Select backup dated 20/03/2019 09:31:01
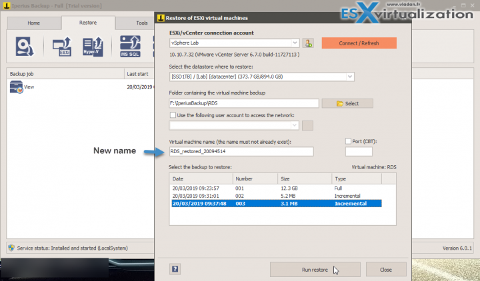Viewport: 480px width, 281px height. [277, 196]
